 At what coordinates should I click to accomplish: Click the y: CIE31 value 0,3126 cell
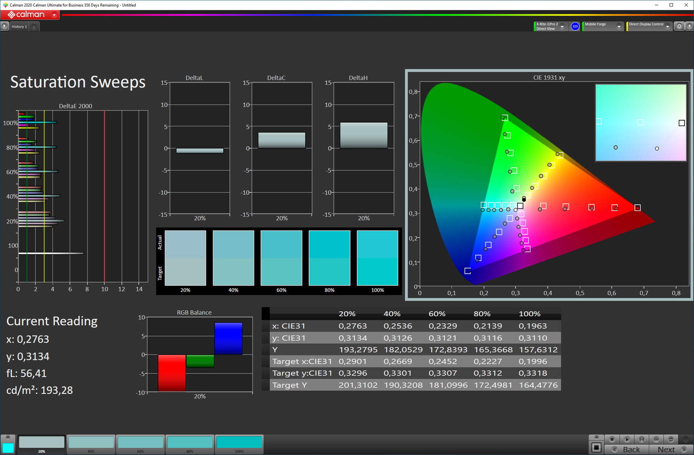(398, 338)
